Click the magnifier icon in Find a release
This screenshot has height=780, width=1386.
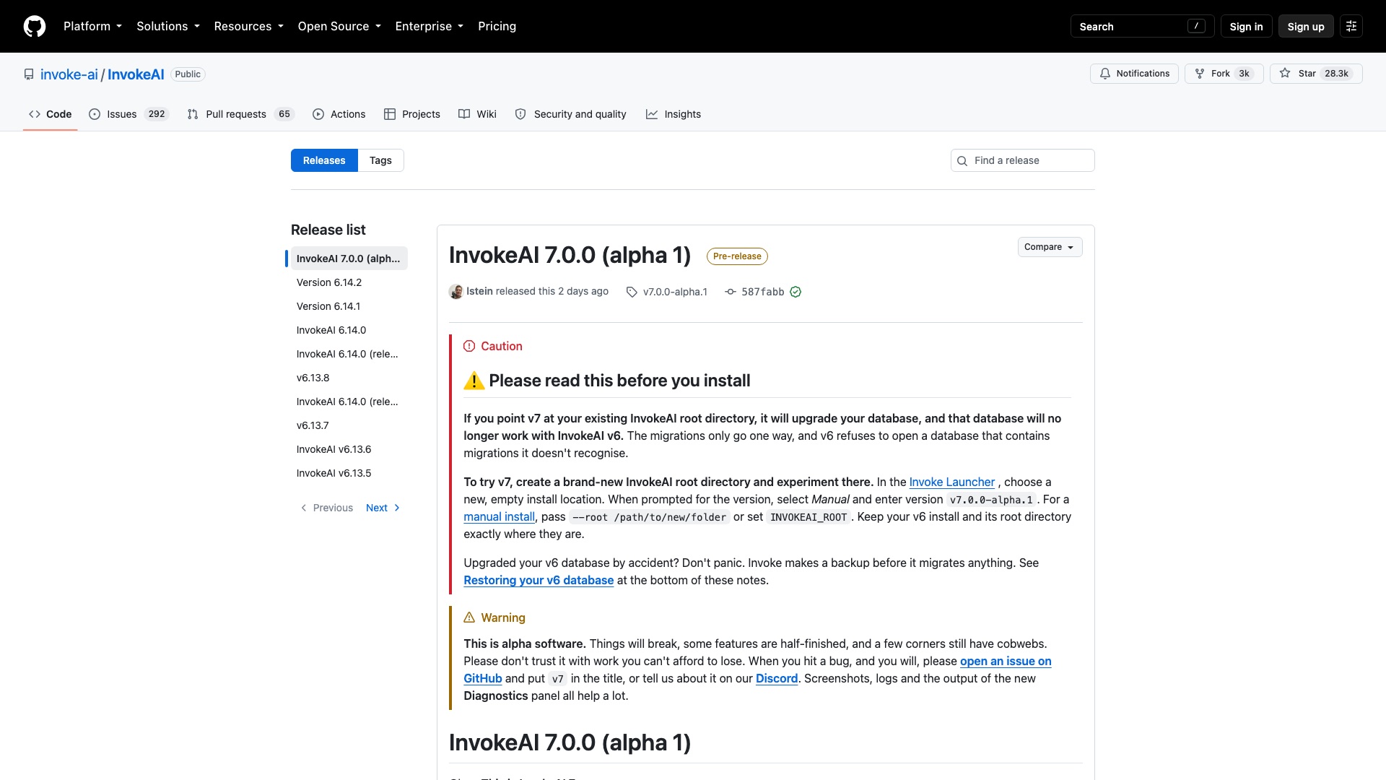click(x=962, y=161)
